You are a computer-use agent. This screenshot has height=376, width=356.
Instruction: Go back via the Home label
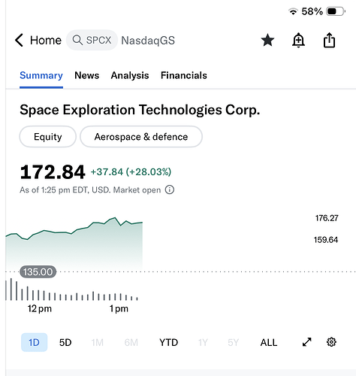(x=46, y=40)
